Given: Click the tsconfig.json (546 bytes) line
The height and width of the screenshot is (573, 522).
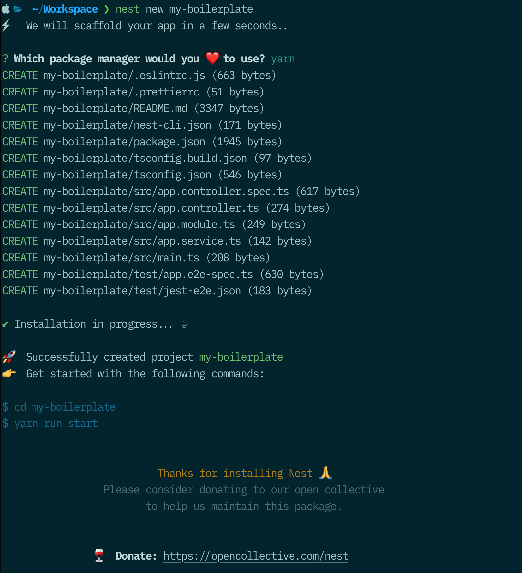Looking at the screenshot, I should click(x=142, y=175).
